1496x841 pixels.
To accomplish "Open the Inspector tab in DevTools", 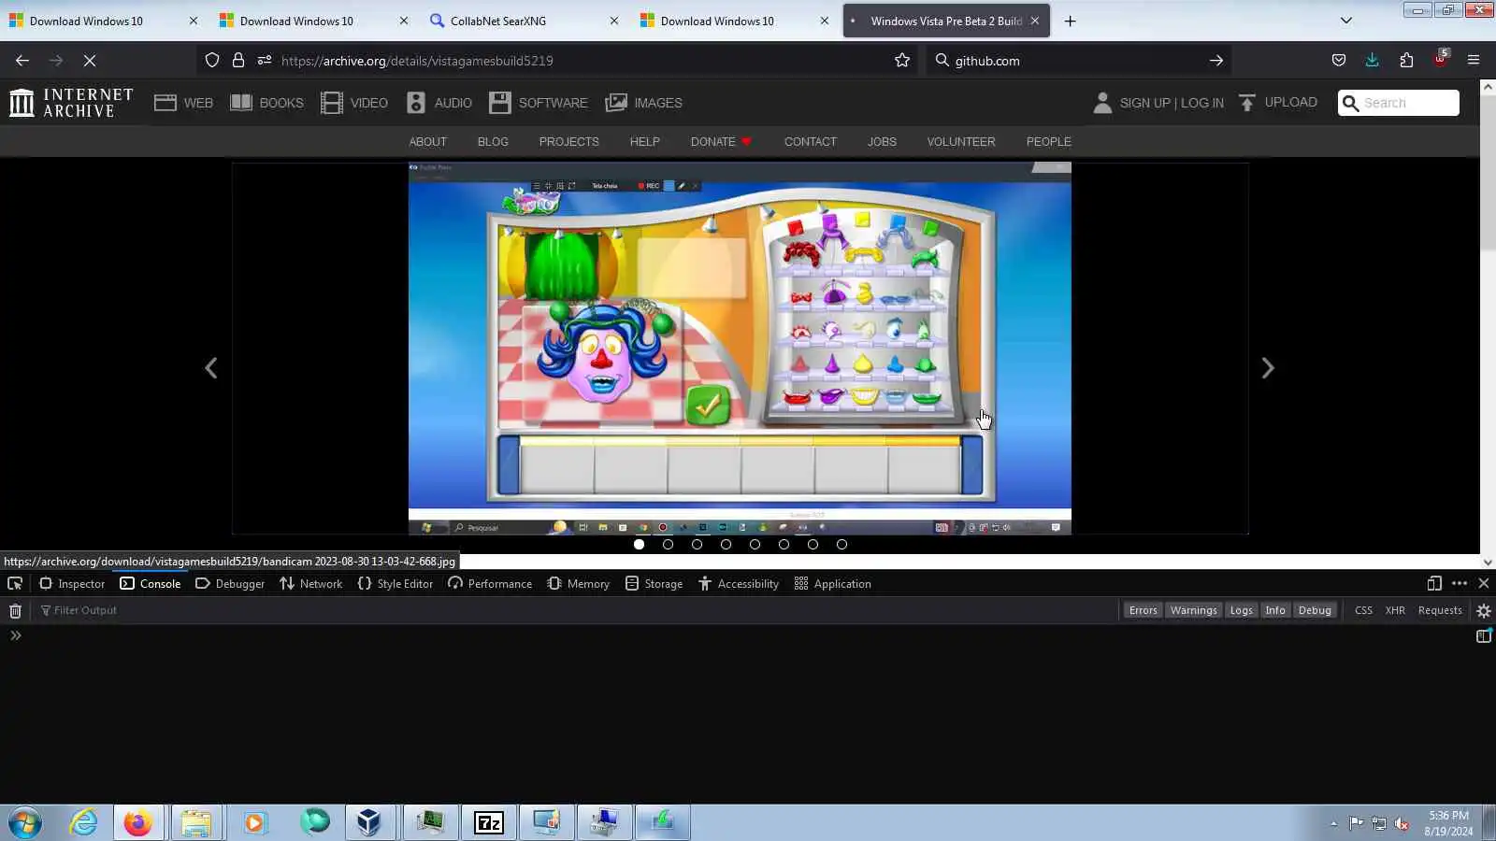I will (x=72, y=584).
